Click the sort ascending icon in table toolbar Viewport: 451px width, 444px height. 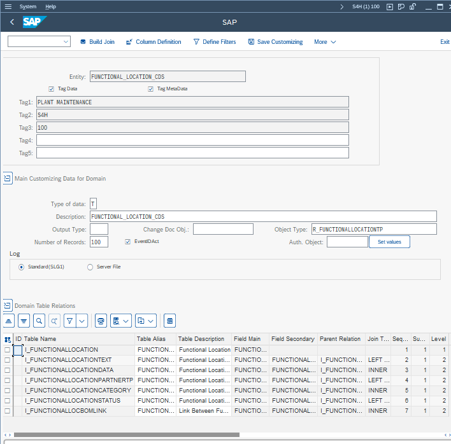pyautogui.click(x=9, y=321)
